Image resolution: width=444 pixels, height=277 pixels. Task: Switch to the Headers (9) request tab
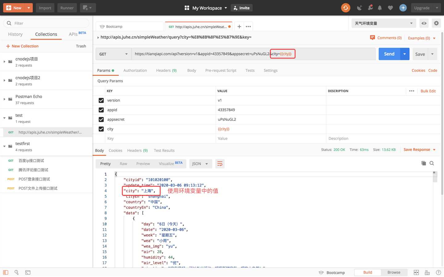pyautogui.click(x=166, y=70)
